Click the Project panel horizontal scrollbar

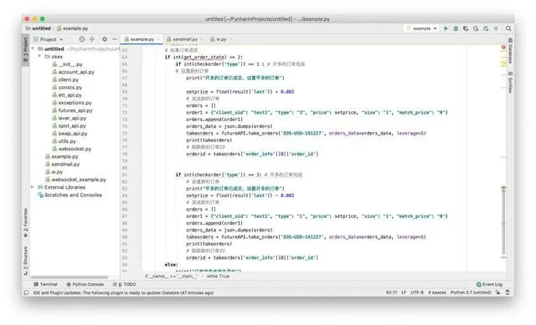70,277
